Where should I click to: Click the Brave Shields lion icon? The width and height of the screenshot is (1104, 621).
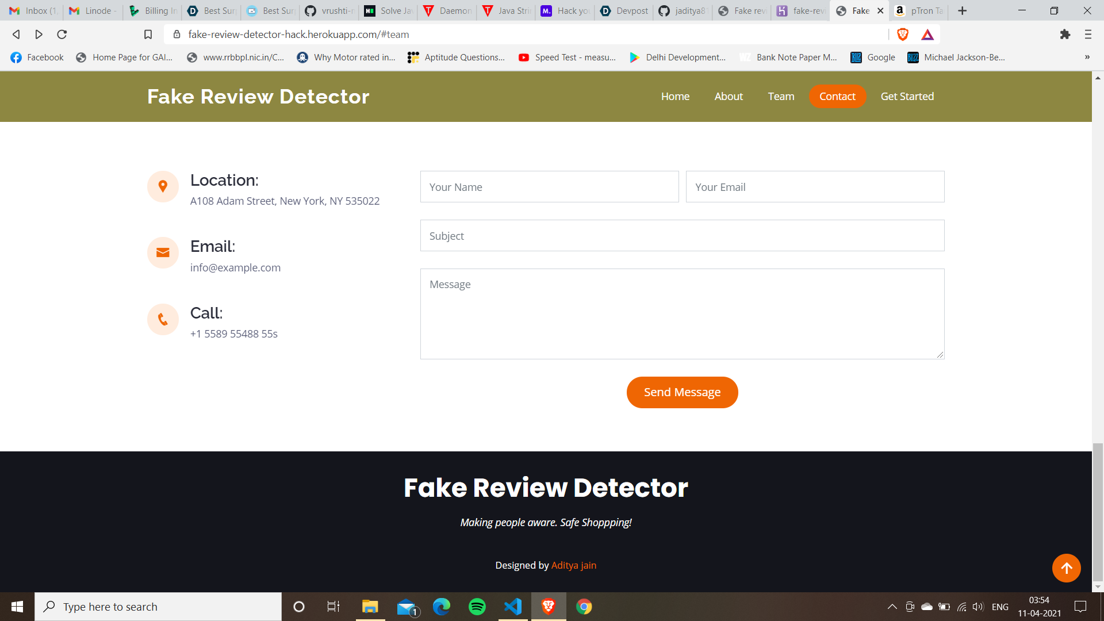click(x=903, y=34)
